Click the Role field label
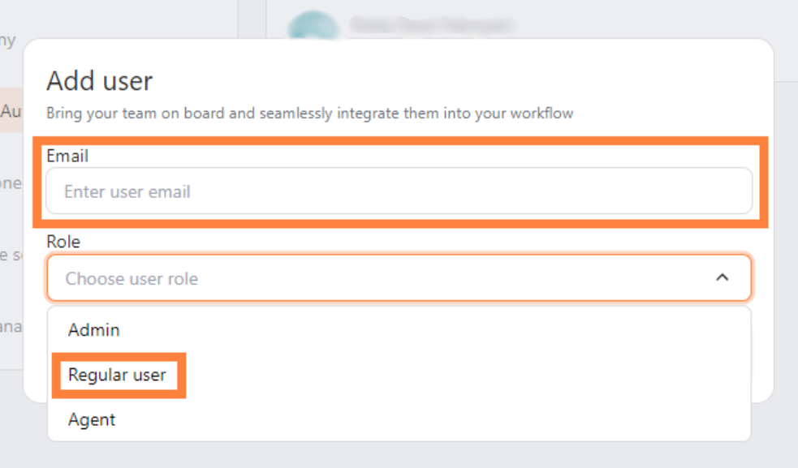798x468 pixels. 63,242
